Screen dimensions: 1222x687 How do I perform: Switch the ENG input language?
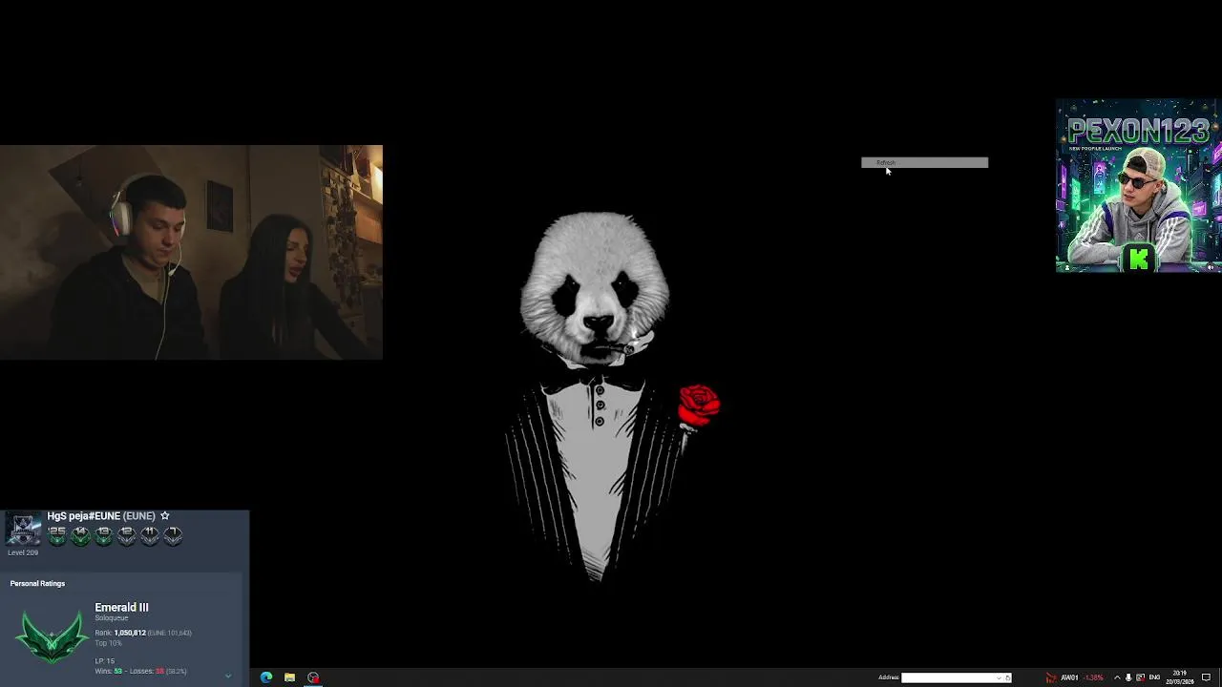pyautogui.click(x=1155, y=677)
